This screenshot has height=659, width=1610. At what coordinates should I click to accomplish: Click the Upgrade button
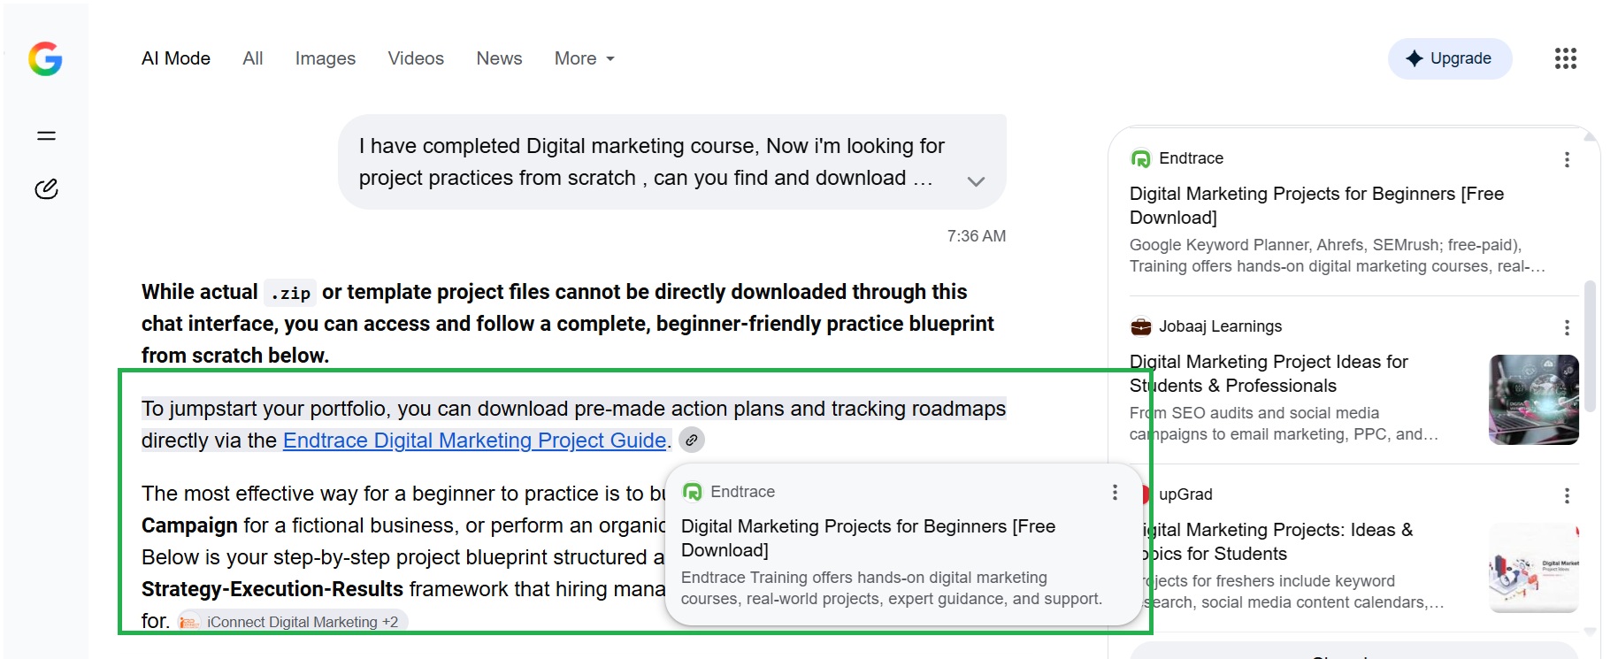(x=1450, y=58)
